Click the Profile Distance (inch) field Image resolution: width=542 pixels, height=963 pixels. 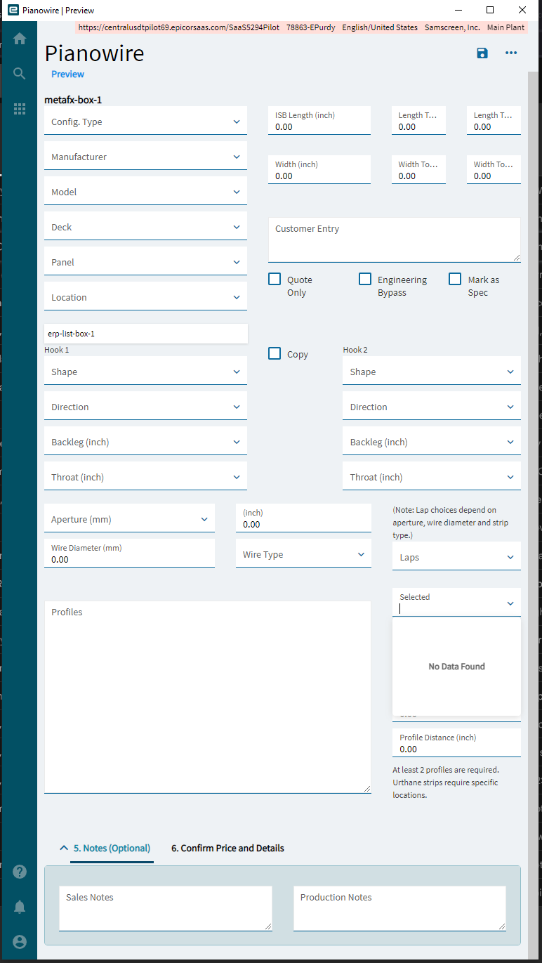(456, 743)
